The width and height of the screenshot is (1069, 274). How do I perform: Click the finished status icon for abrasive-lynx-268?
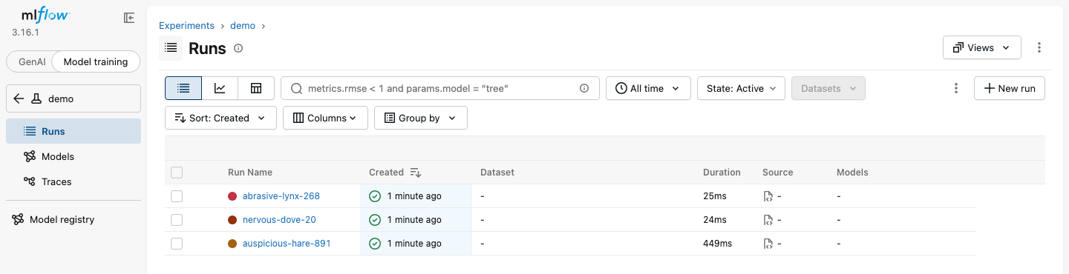pyautogui.click(x=375, y=196)
